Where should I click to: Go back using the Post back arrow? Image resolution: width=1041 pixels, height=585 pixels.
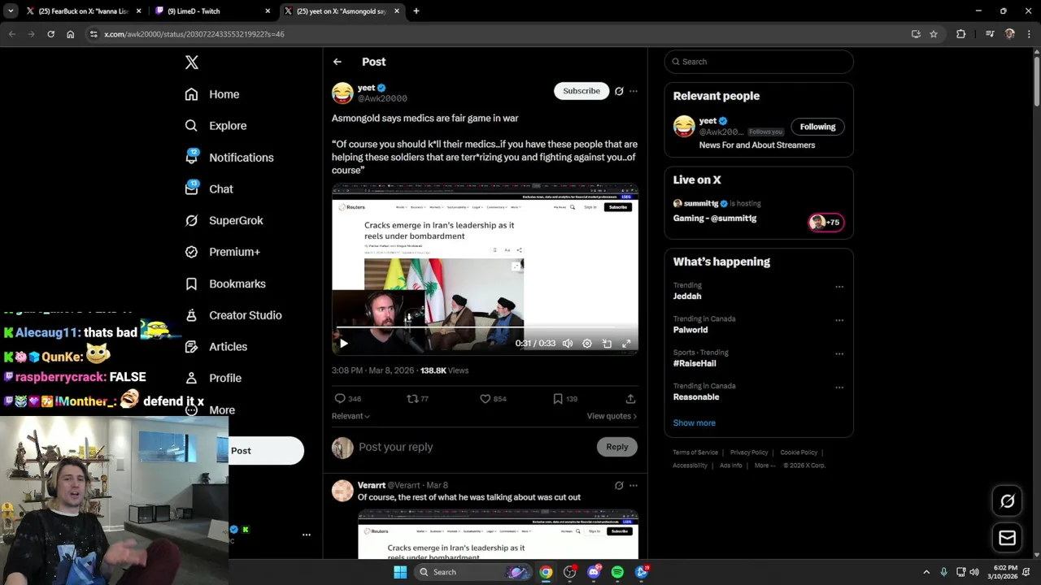pos(338,62)
